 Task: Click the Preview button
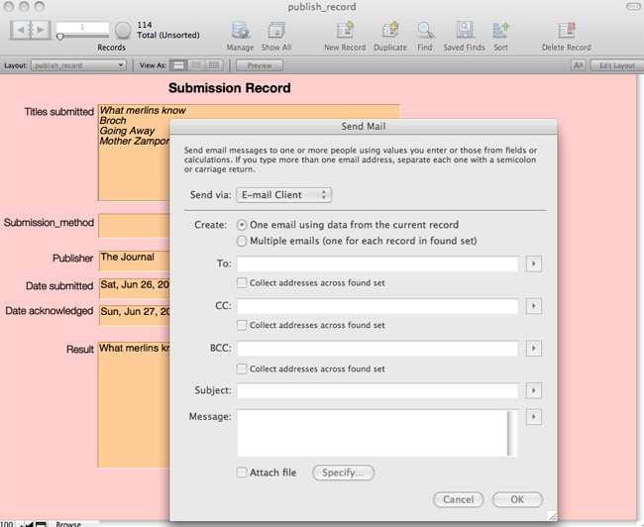click(260, 65)
